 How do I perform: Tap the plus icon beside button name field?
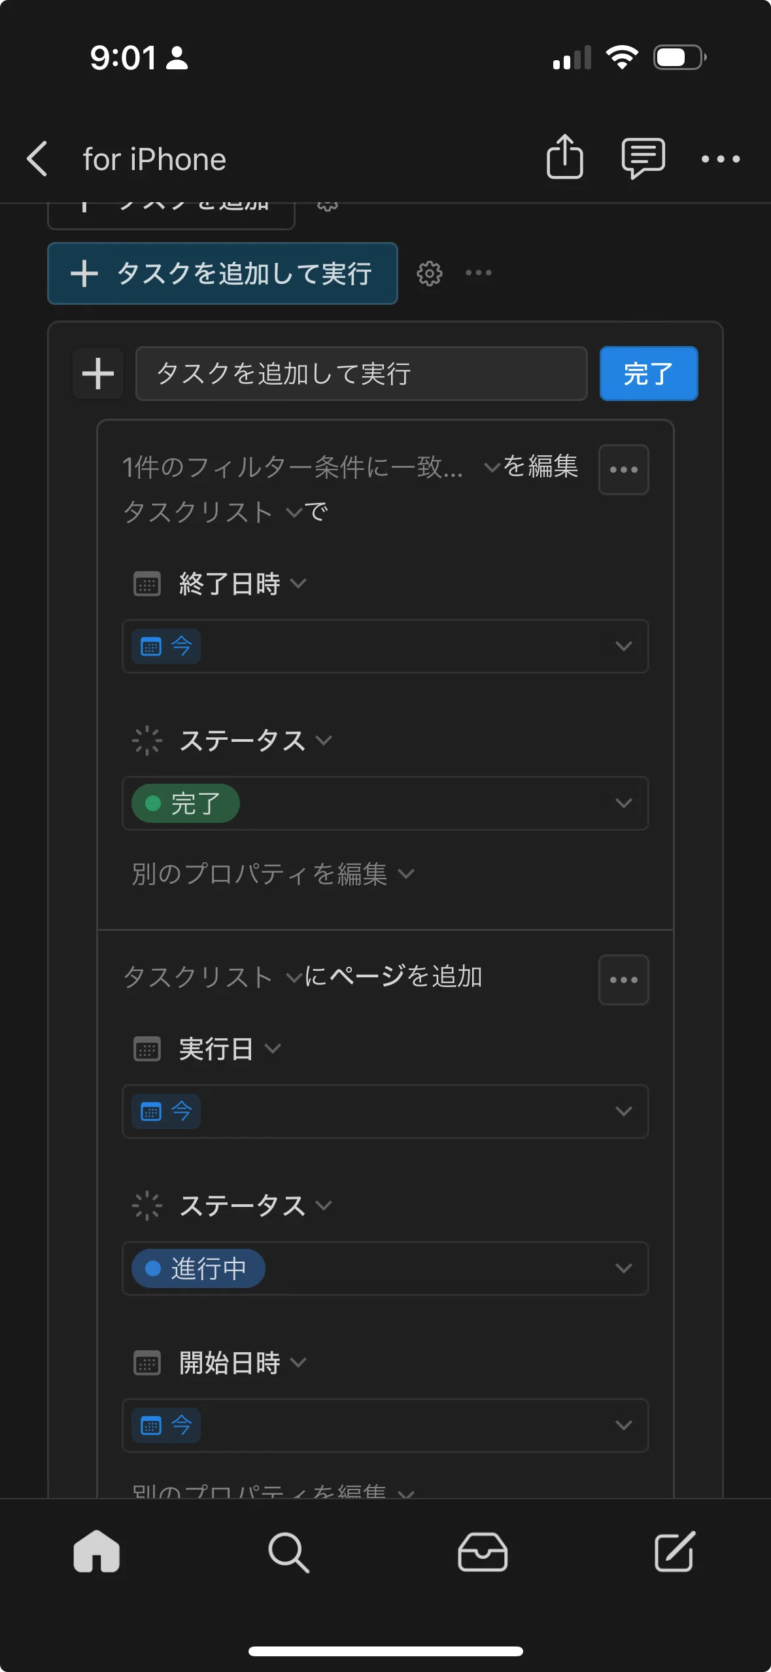[x=98, y=374]
